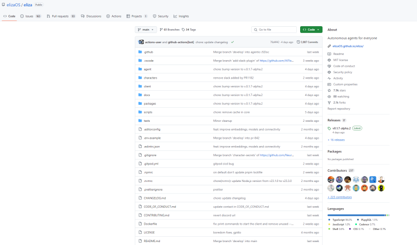Click the agent folder icon
The width and height of the screenshot is (417, 245).
(x=140, y=69)
